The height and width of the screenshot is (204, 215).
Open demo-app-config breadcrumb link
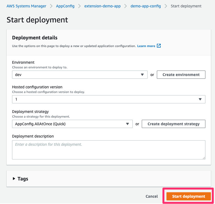[146, 6]
